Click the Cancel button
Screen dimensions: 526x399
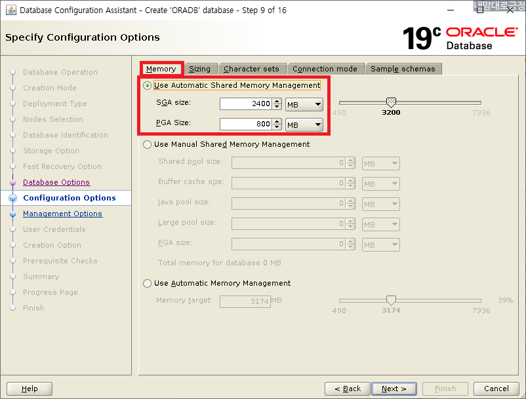(x=496, y=389)
